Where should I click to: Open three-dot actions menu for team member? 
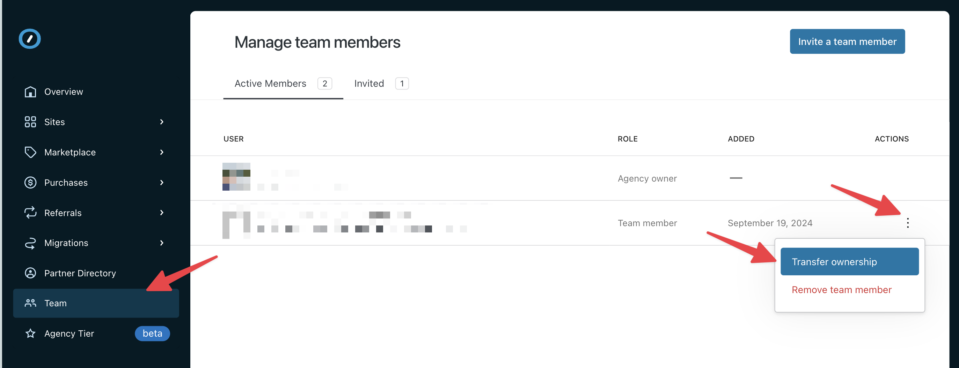pyautogui.click(x=908, y=223)
